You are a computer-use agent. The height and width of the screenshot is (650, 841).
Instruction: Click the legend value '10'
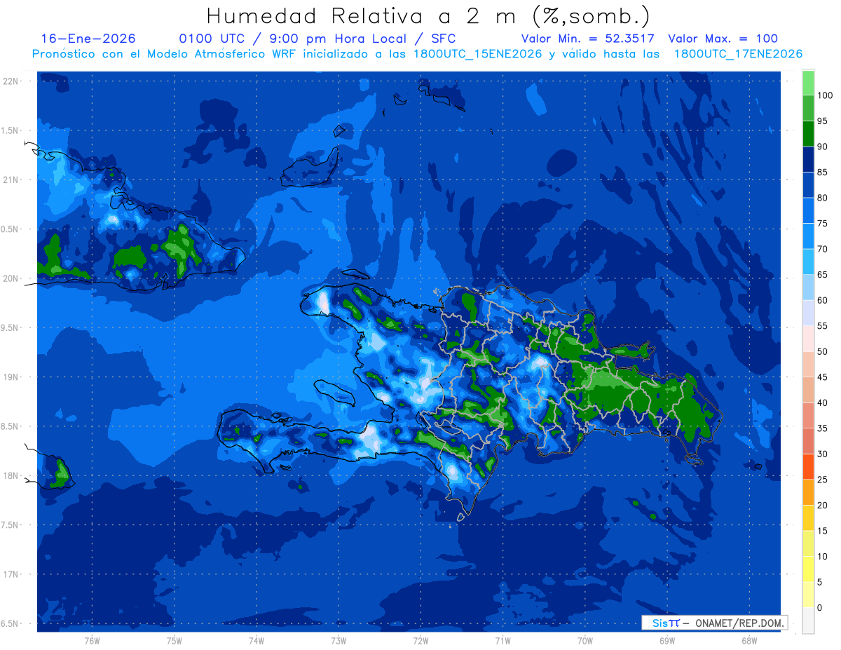coord(823,556)
